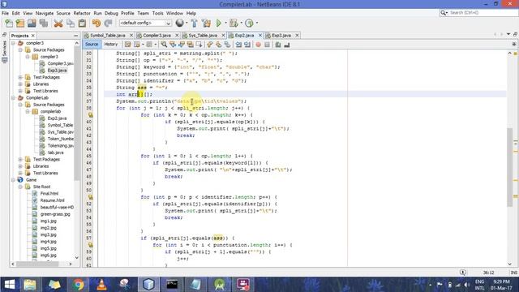The image size is (519, 292).
Task: Click the New File toolbar icon
Action: pyautogui.click(x=9, y=24)
